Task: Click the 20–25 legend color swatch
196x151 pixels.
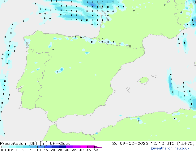Action: tap(55, 147)
